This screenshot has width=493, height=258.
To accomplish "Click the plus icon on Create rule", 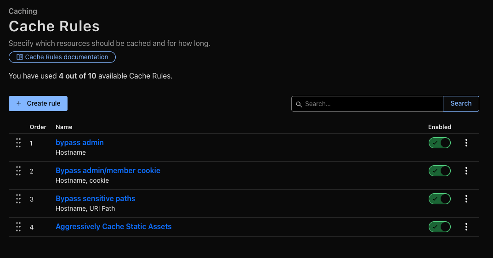I will tap(19, 103).
